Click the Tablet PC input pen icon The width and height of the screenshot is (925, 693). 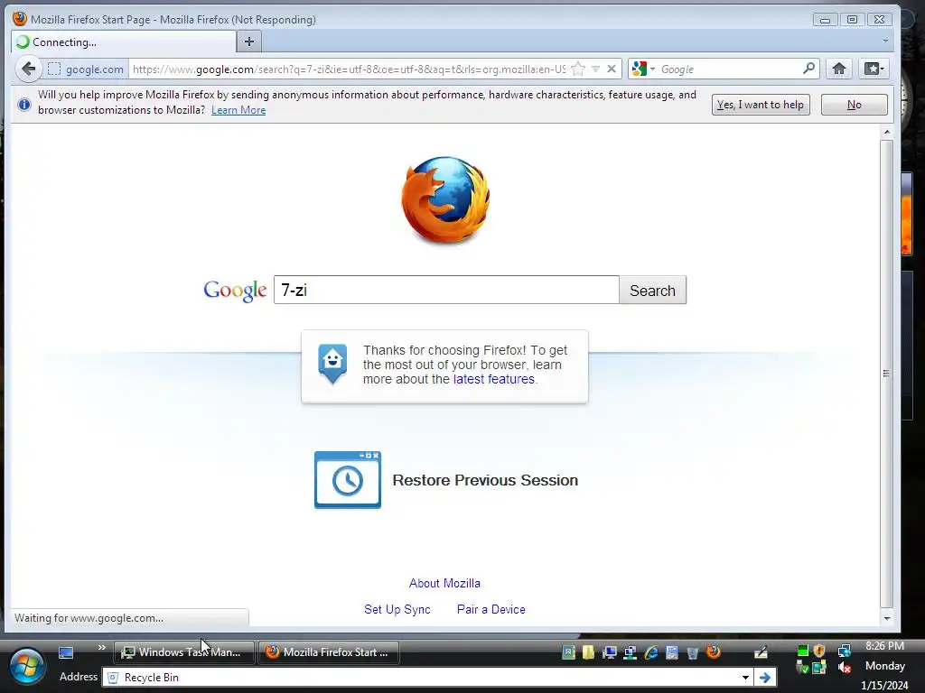pyautogui.click(x=761, y=651)
